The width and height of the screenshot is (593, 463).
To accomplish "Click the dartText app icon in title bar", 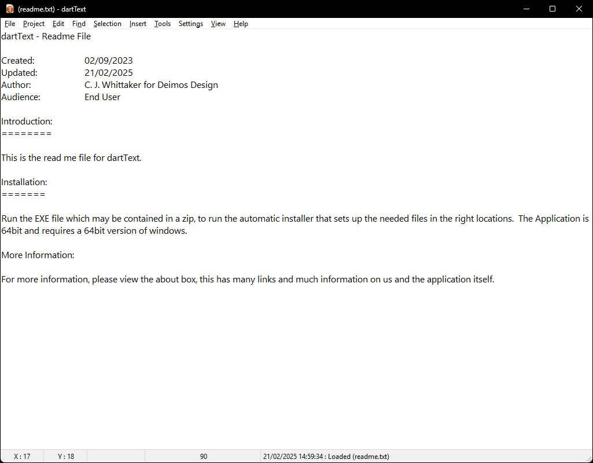I will [x=10, y=9].
